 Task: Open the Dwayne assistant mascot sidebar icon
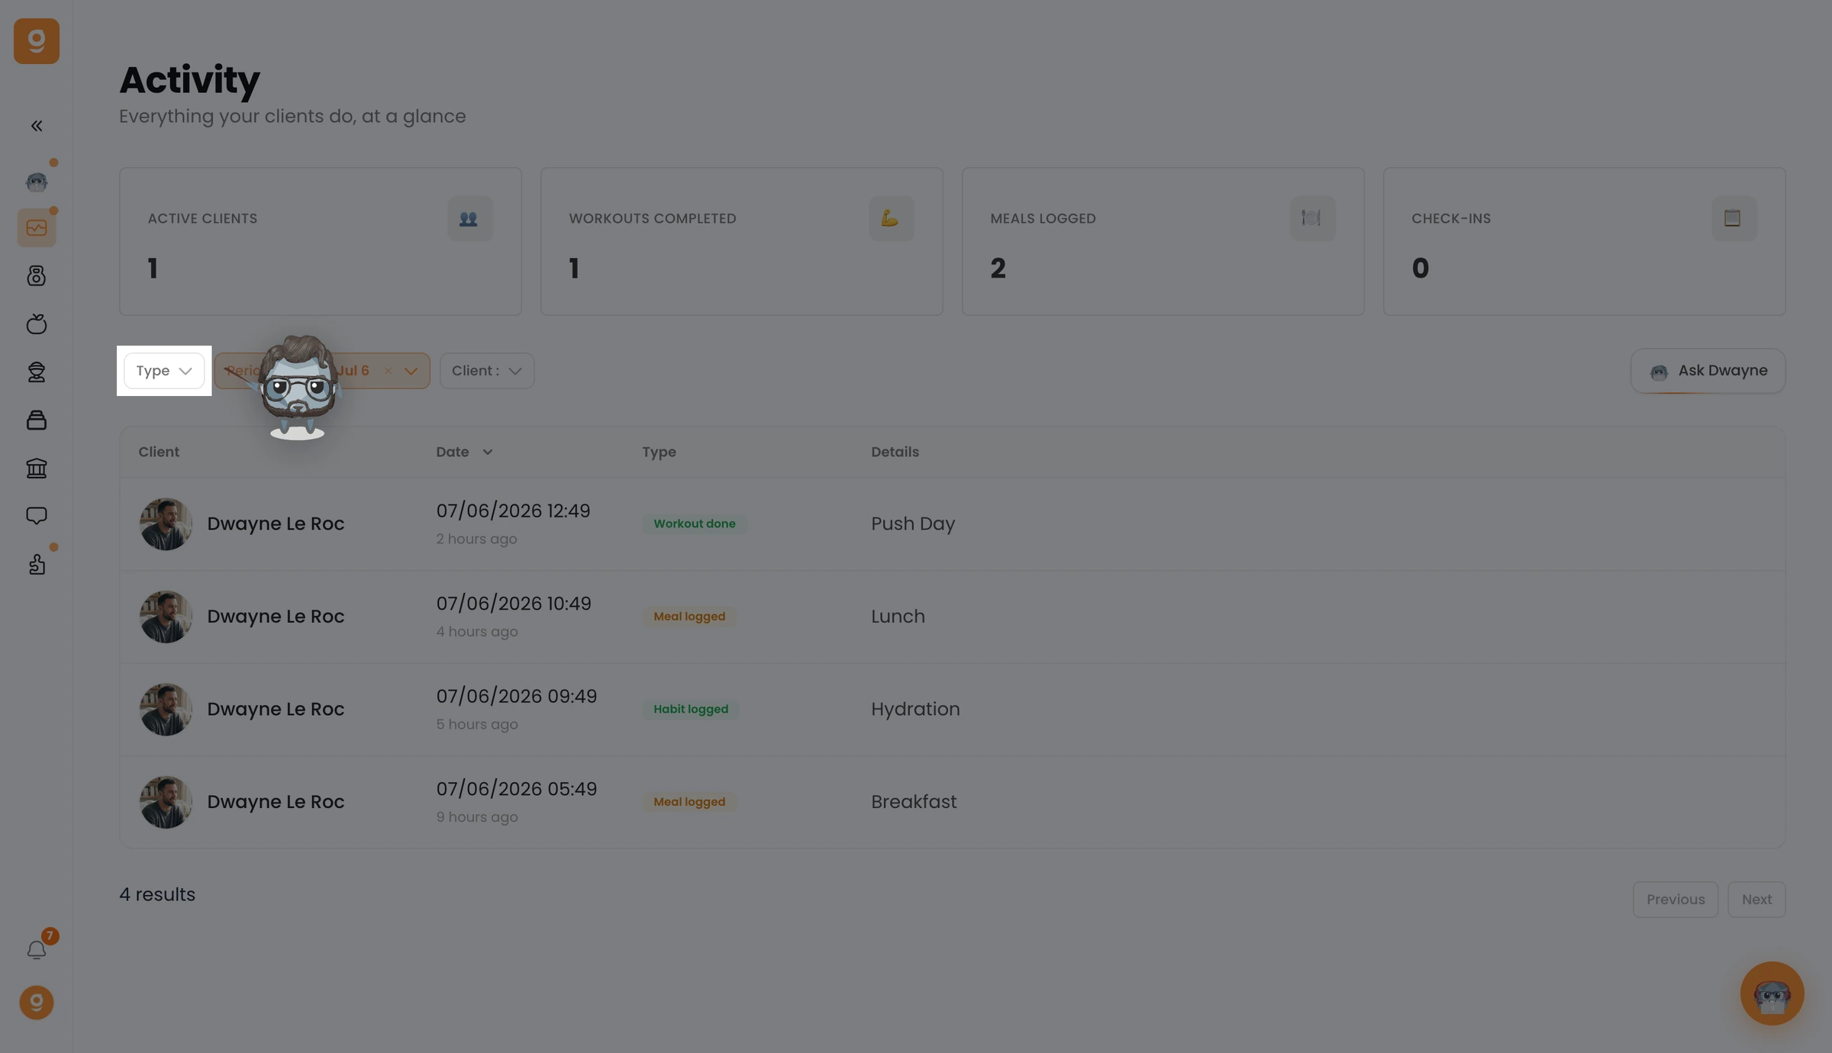pyautogui.click(x=37, y=182)
